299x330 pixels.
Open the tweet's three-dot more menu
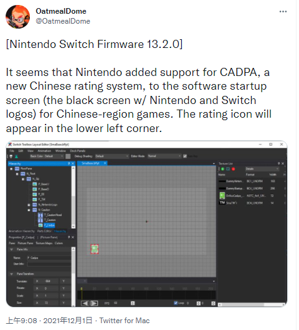pyautogui.click(x=283, y=12)
